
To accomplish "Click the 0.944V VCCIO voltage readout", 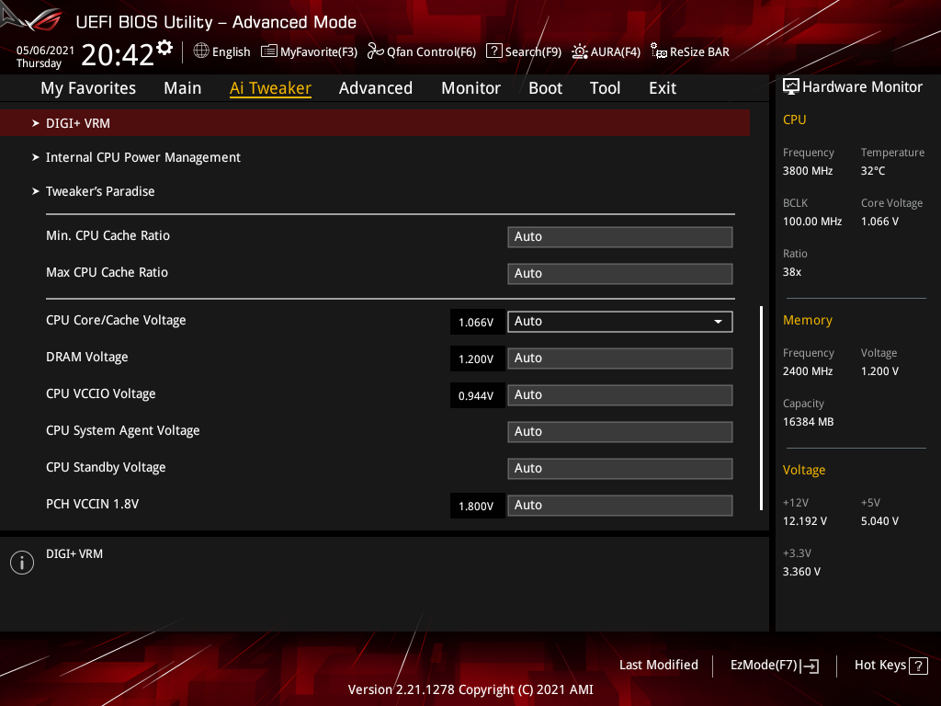I will (477, 395).
